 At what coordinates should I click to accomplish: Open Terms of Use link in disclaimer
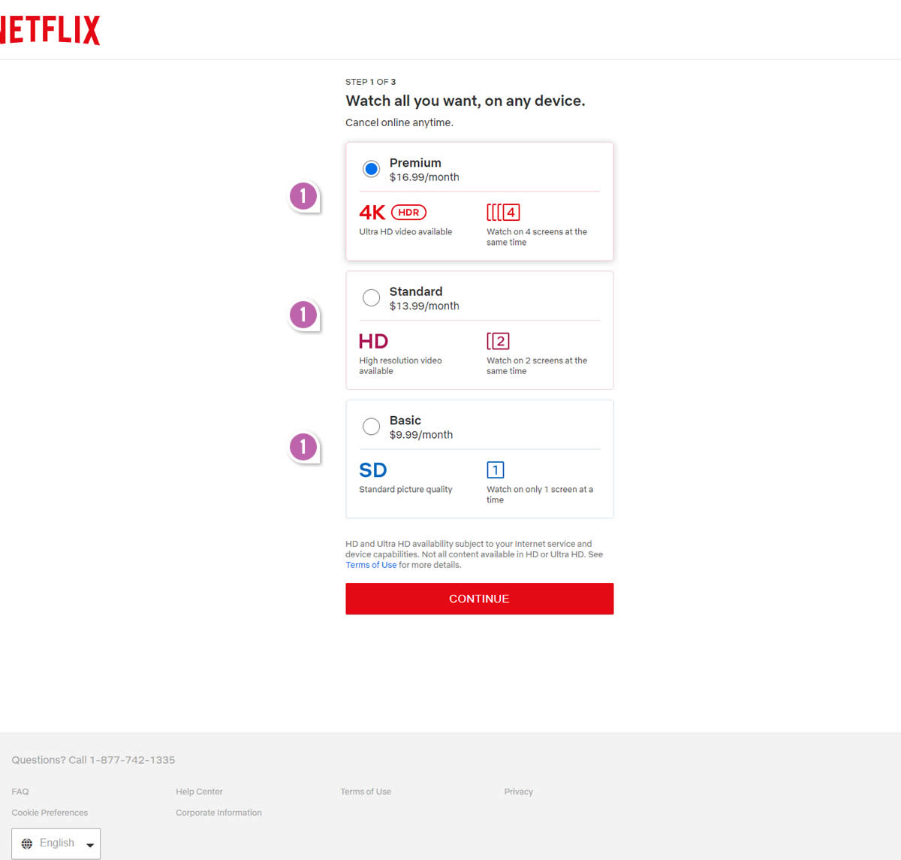(371, 565)
